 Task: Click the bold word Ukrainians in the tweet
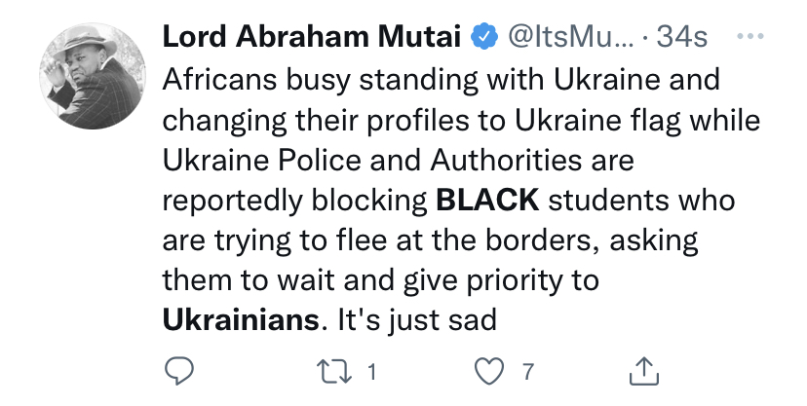pyautogui.click(x=241, y=318)
